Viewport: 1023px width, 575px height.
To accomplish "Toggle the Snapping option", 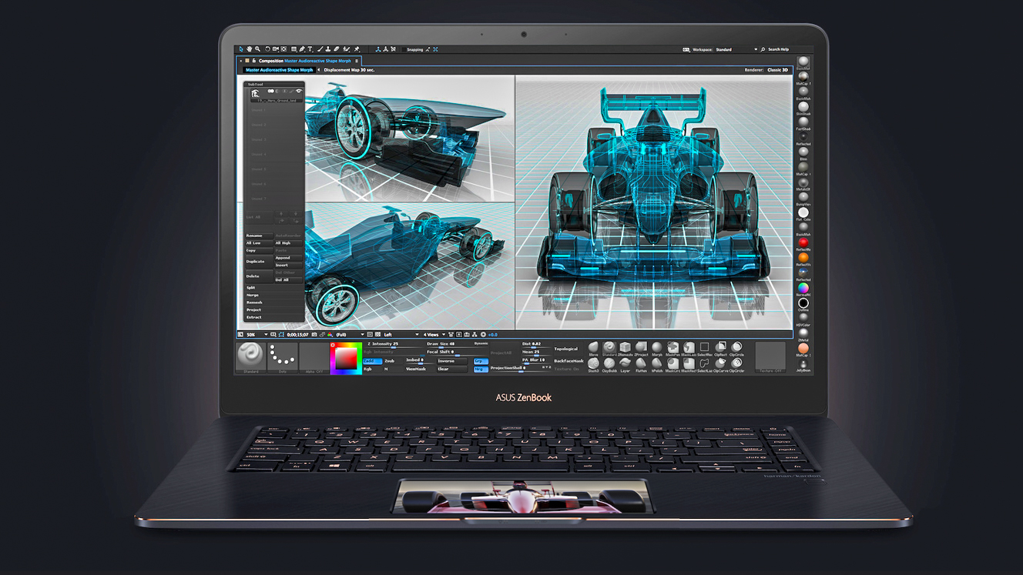I will pyautogui.click(x=414, y=49).
